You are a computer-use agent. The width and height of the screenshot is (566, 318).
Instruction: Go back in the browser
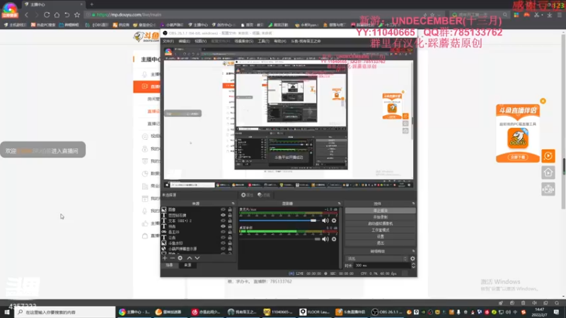(x=26, y=15)
